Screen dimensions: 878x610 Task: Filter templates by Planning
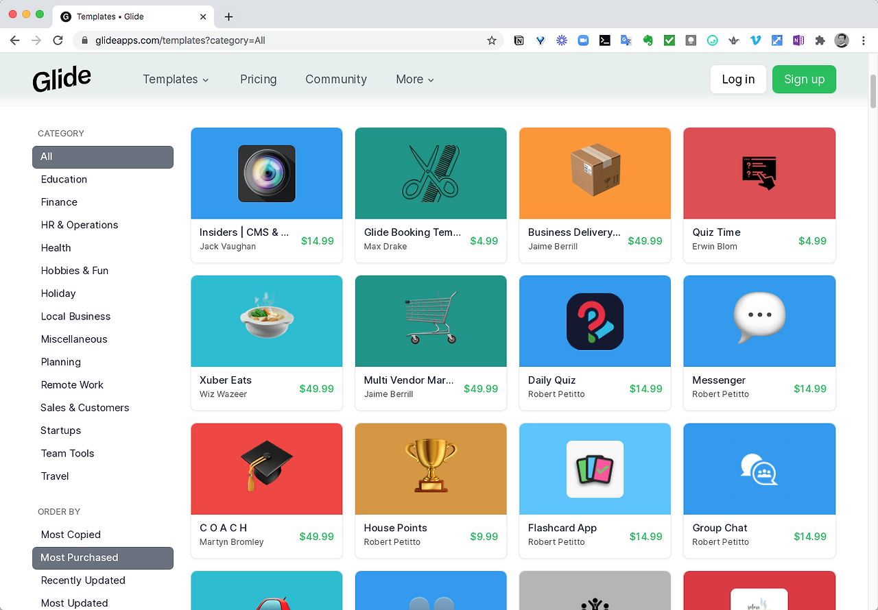(60, 362)
